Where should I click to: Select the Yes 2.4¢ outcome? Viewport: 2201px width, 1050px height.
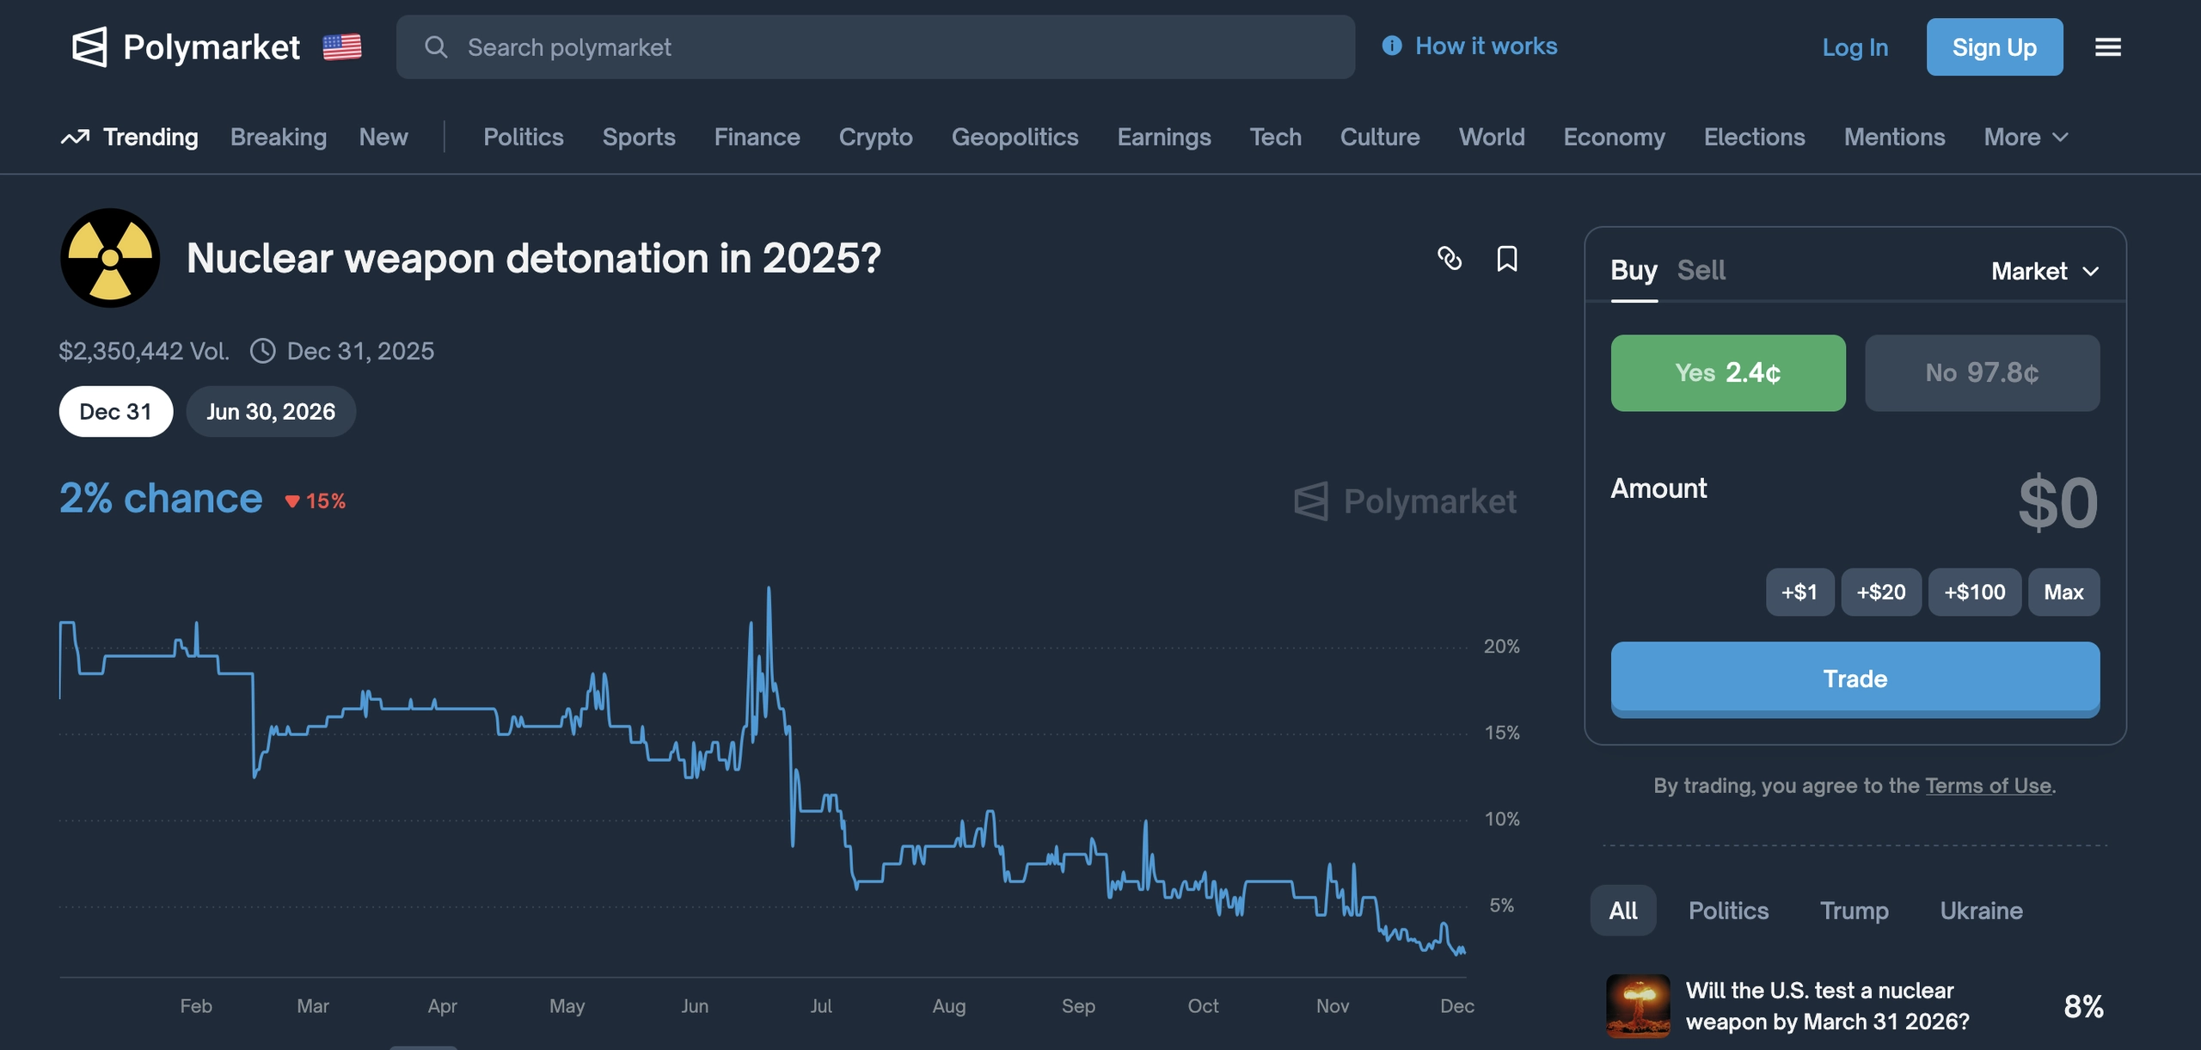tap(1727, 372)
